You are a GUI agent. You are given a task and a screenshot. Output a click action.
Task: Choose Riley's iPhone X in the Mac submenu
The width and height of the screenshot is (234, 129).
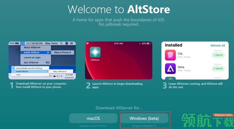tap(63, 52)
